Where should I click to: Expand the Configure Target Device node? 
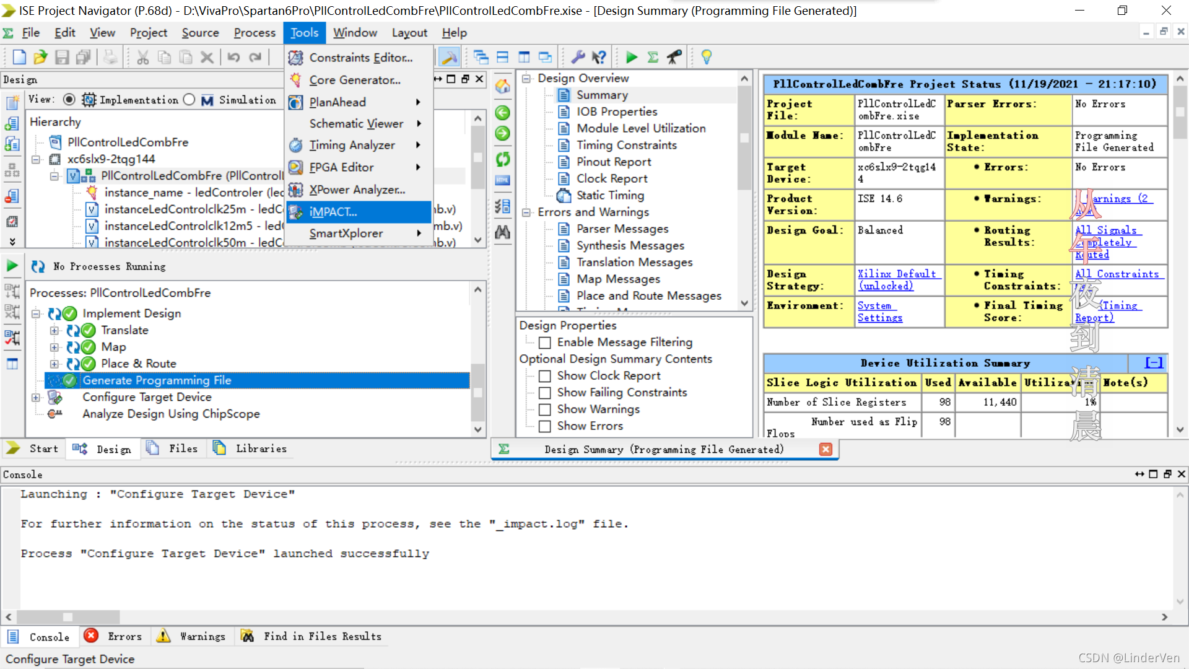coord(36,398)
